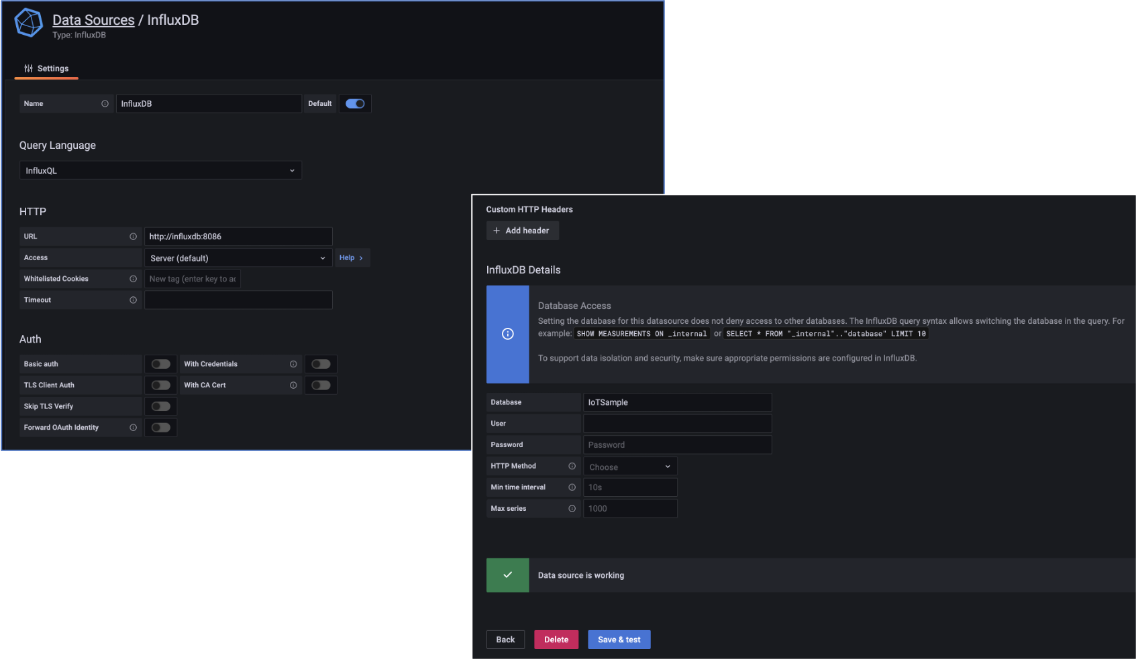Image resolution: width=1138 pixels, height=661 pixels.
Task: Click the Name input field
Action: point(209,104)
